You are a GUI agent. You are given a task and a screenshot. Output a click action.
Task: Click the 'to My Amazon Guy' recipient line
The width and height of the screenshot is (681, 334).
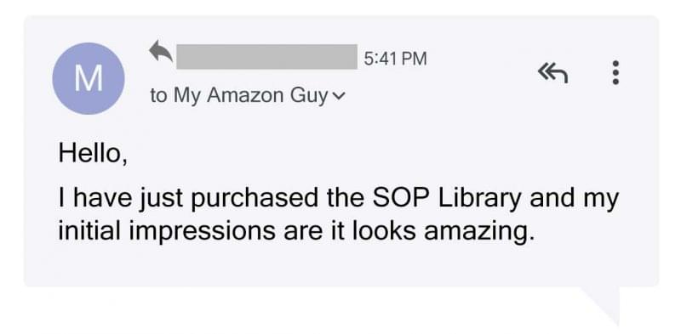[247, 96]
